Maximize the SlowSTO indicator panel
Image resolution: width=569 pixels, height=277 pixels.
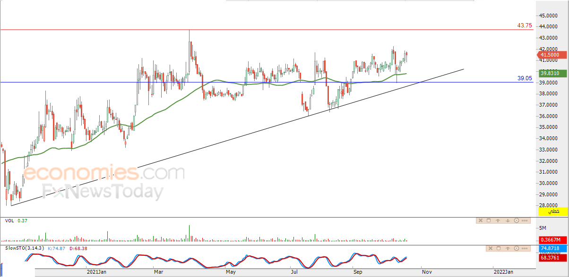tap(499, 248)
